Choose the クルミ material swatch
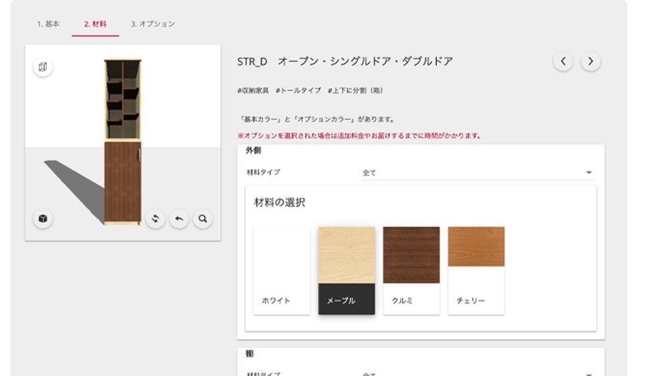 point(411,271)
